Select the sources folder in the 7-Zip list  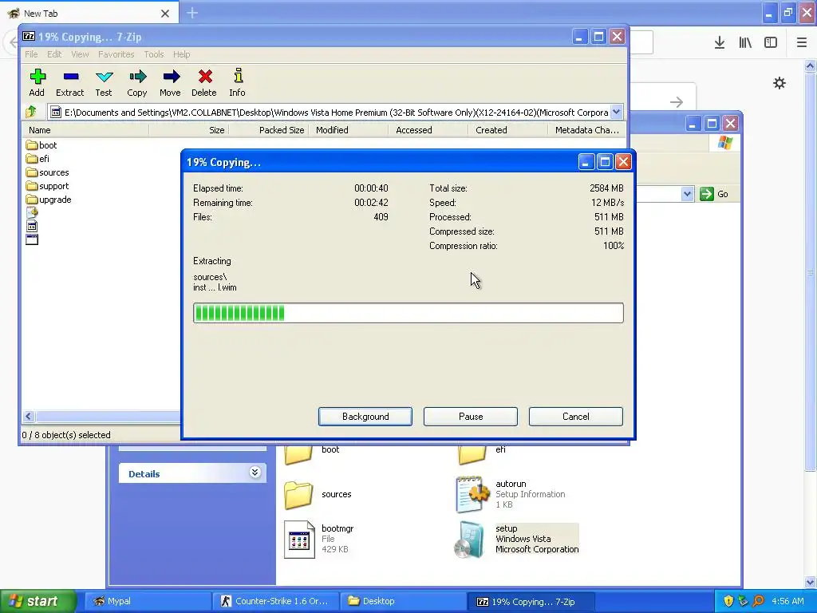click(47, 172)
